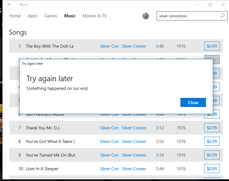Open album link for 'Love In A Sleeper'
Screen dimensions: 229x181
(134, 169)
